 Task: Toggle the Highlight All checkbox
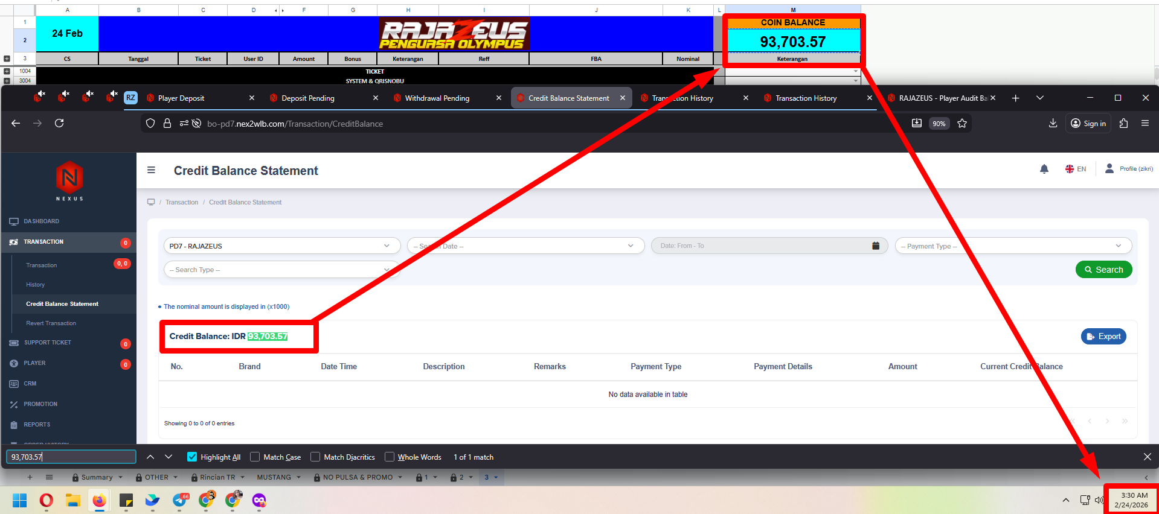click(192, 457)
